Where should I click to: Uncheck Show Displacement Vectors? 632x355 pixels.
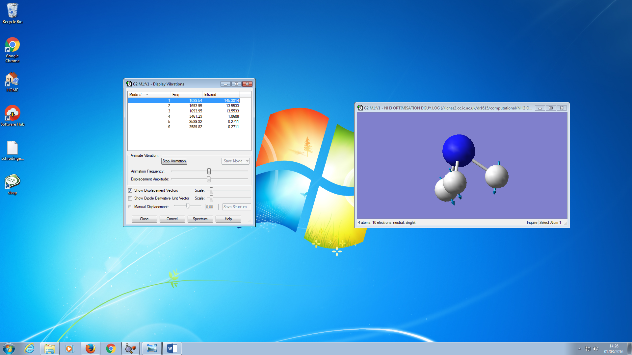130,190
